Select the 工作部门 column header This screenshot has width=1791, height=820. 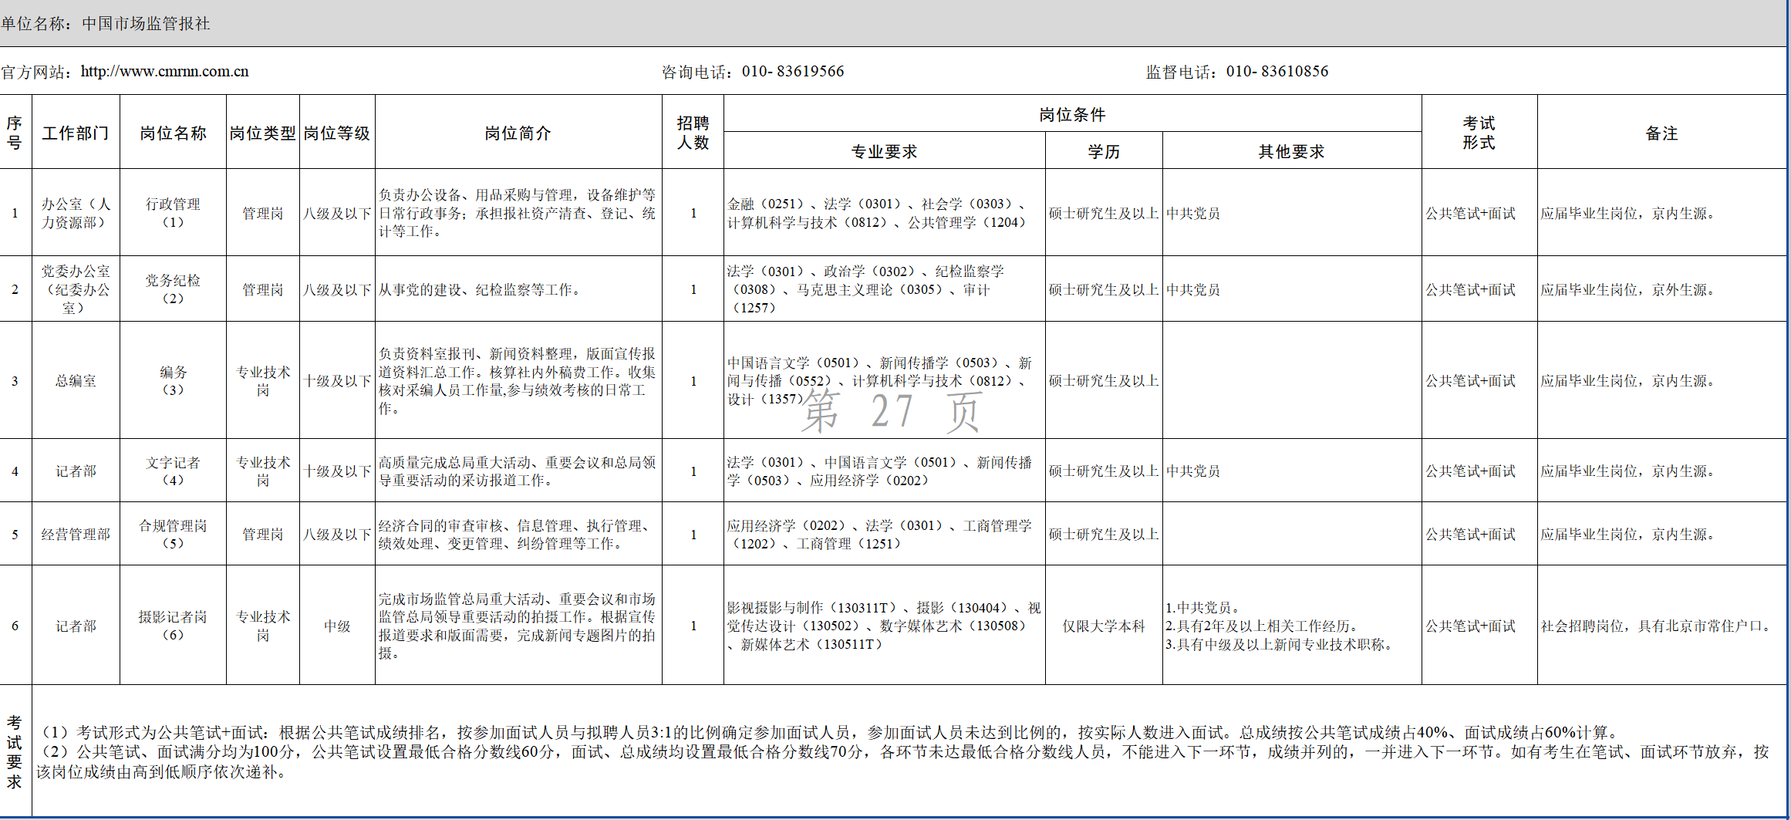pos(76,133)
